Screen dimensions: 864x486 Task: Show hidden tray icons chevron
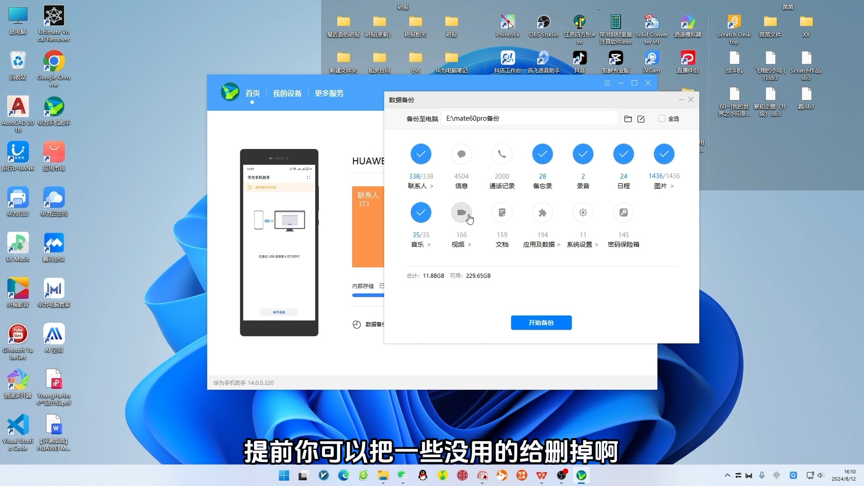[727, 475]
